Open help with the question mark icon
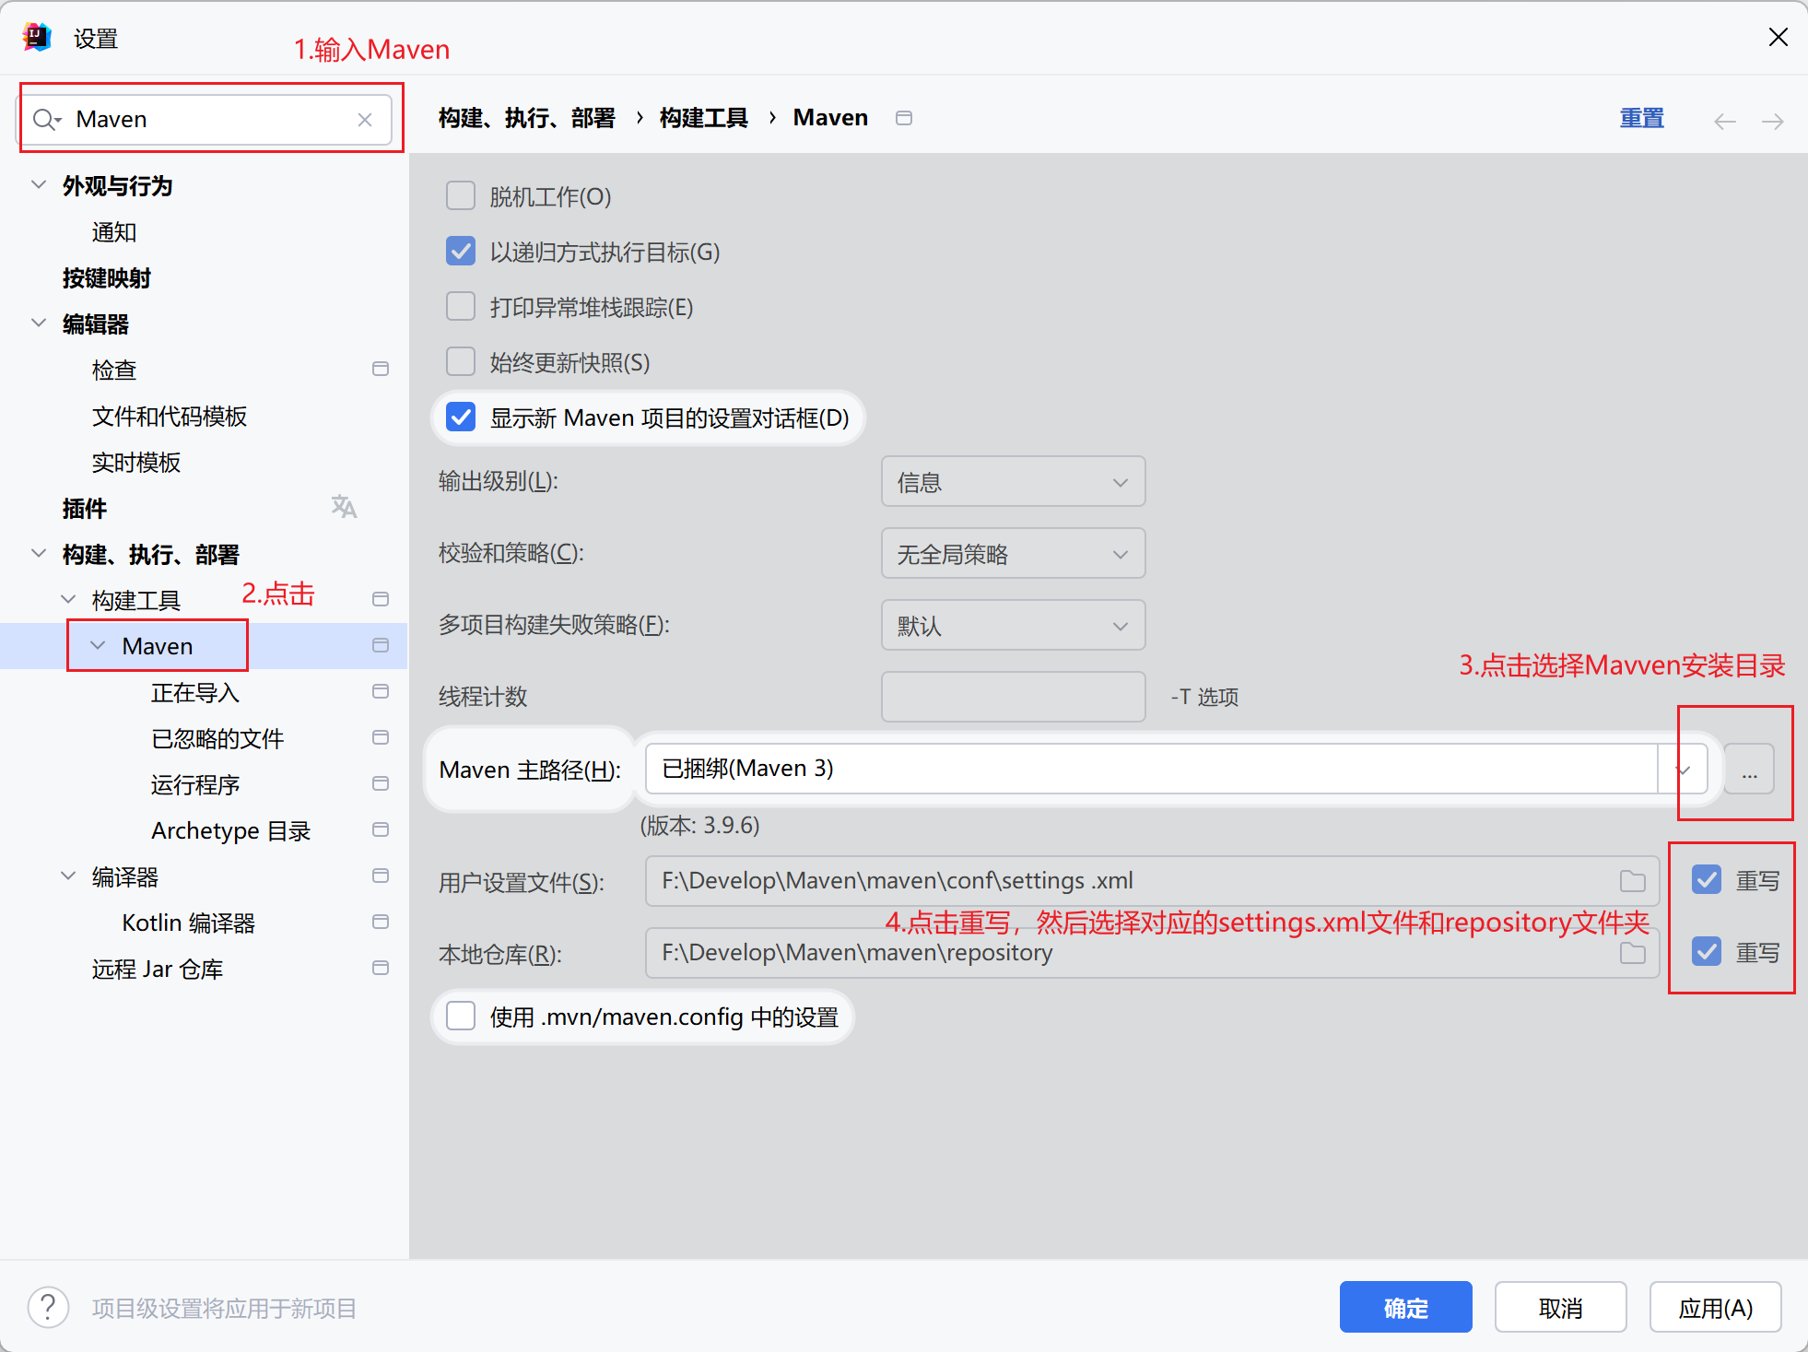 [48, 1307]
